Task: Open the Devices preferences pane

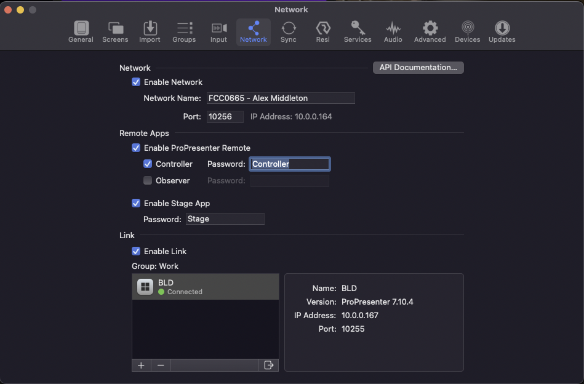Action: pyautogui.click(x=468, y=32)
